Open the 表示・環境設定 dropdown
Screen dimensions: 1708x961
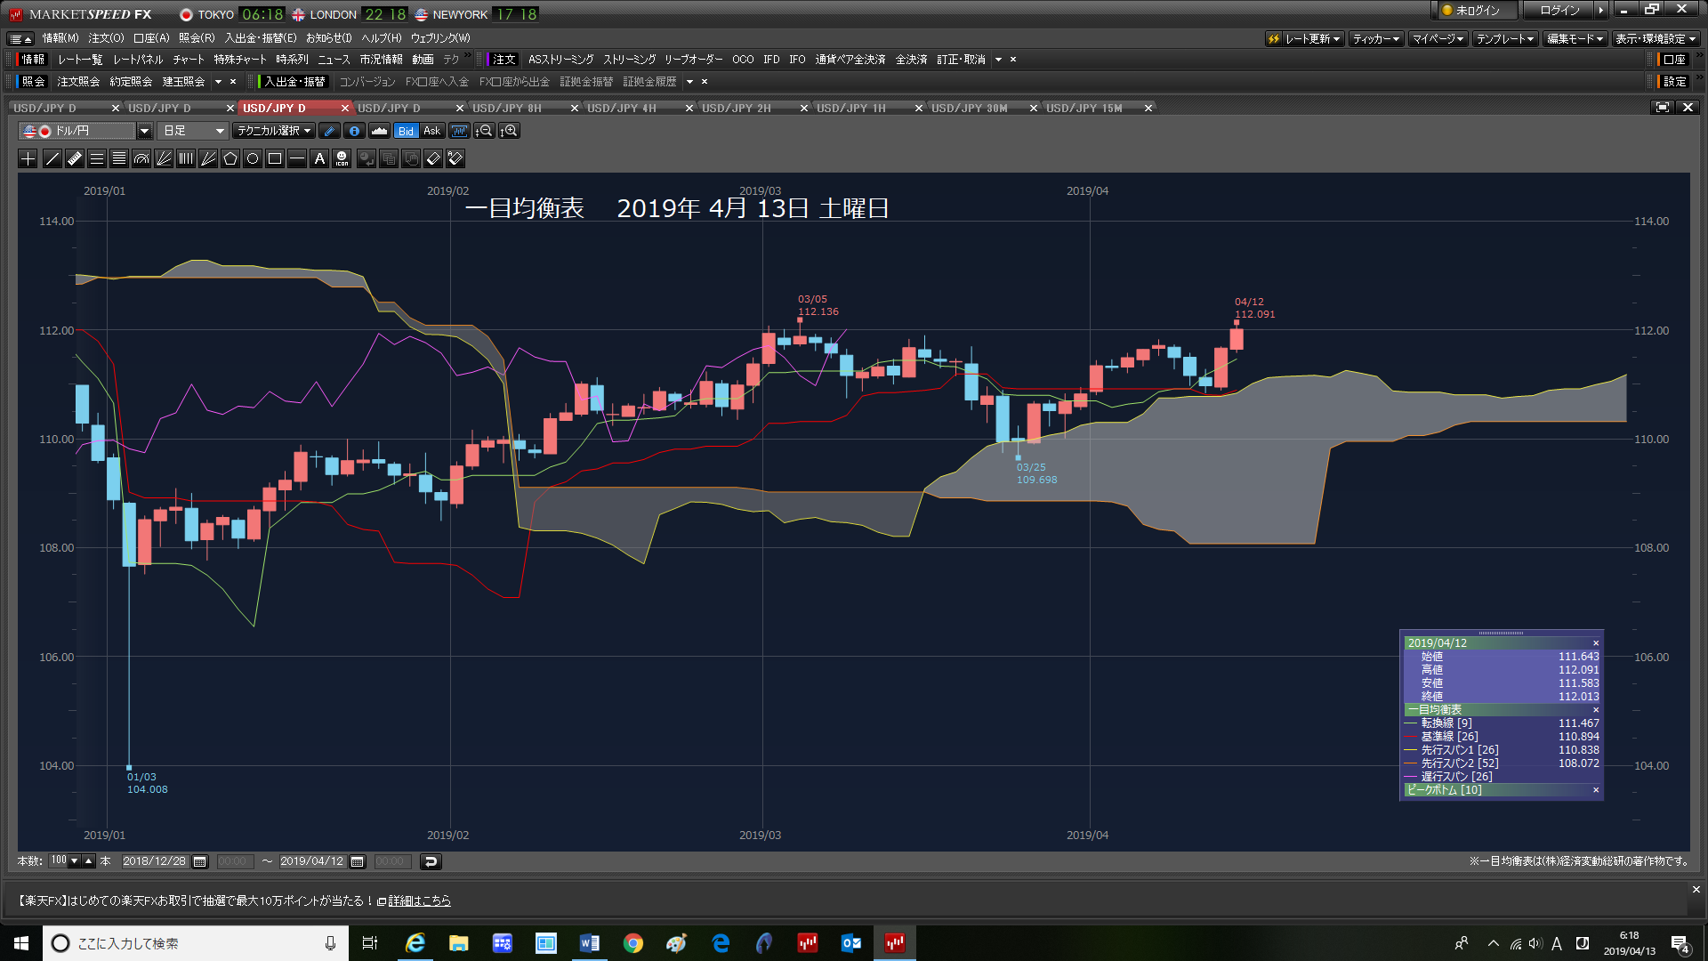coord(1656,39)
